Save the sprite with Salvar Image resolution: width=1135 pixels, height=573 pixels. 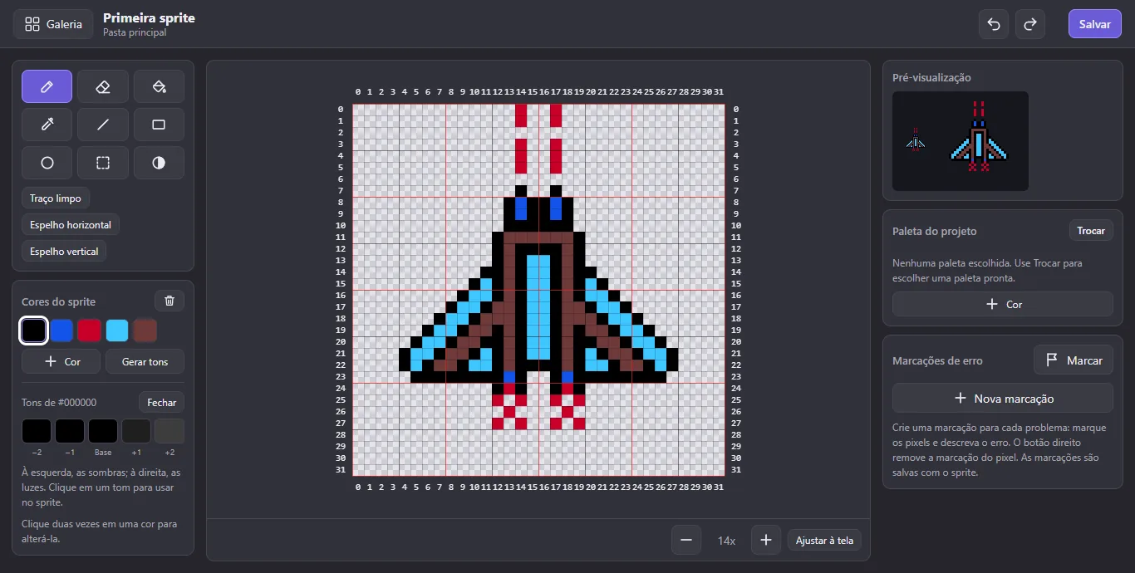[1095, 24]
